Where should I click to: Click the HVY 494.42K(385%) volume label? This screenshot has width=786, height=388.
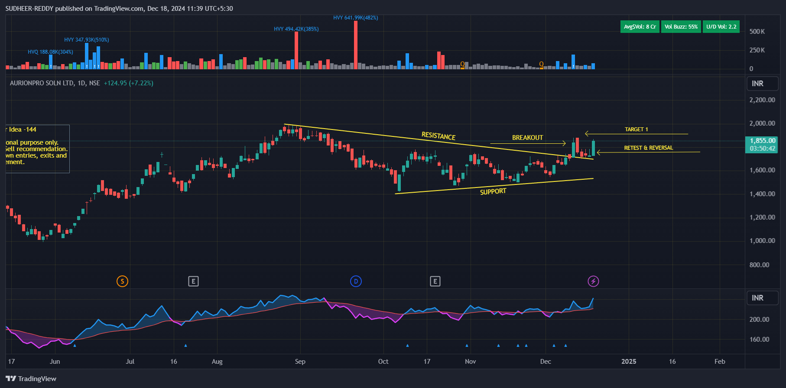tap(296, 29)
